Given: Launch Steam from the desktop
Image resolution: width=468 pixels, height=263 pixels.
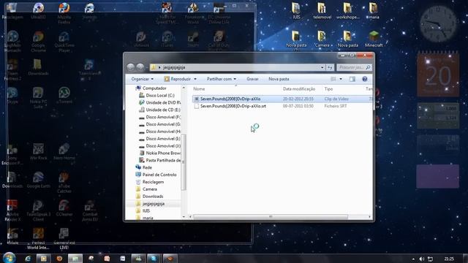Looking at the screenshot, I should click(193, 39).
